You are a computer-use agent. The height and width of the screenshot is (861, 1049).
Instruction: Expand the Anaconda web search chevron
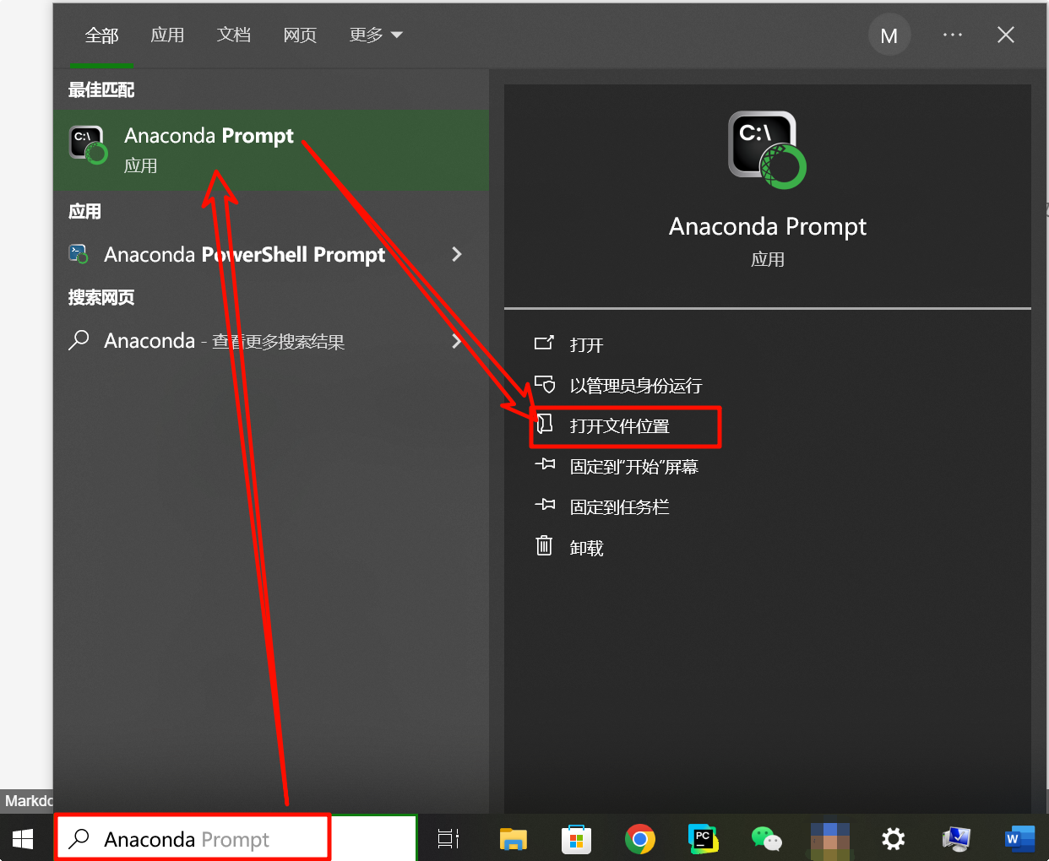(x=457, y=341)
